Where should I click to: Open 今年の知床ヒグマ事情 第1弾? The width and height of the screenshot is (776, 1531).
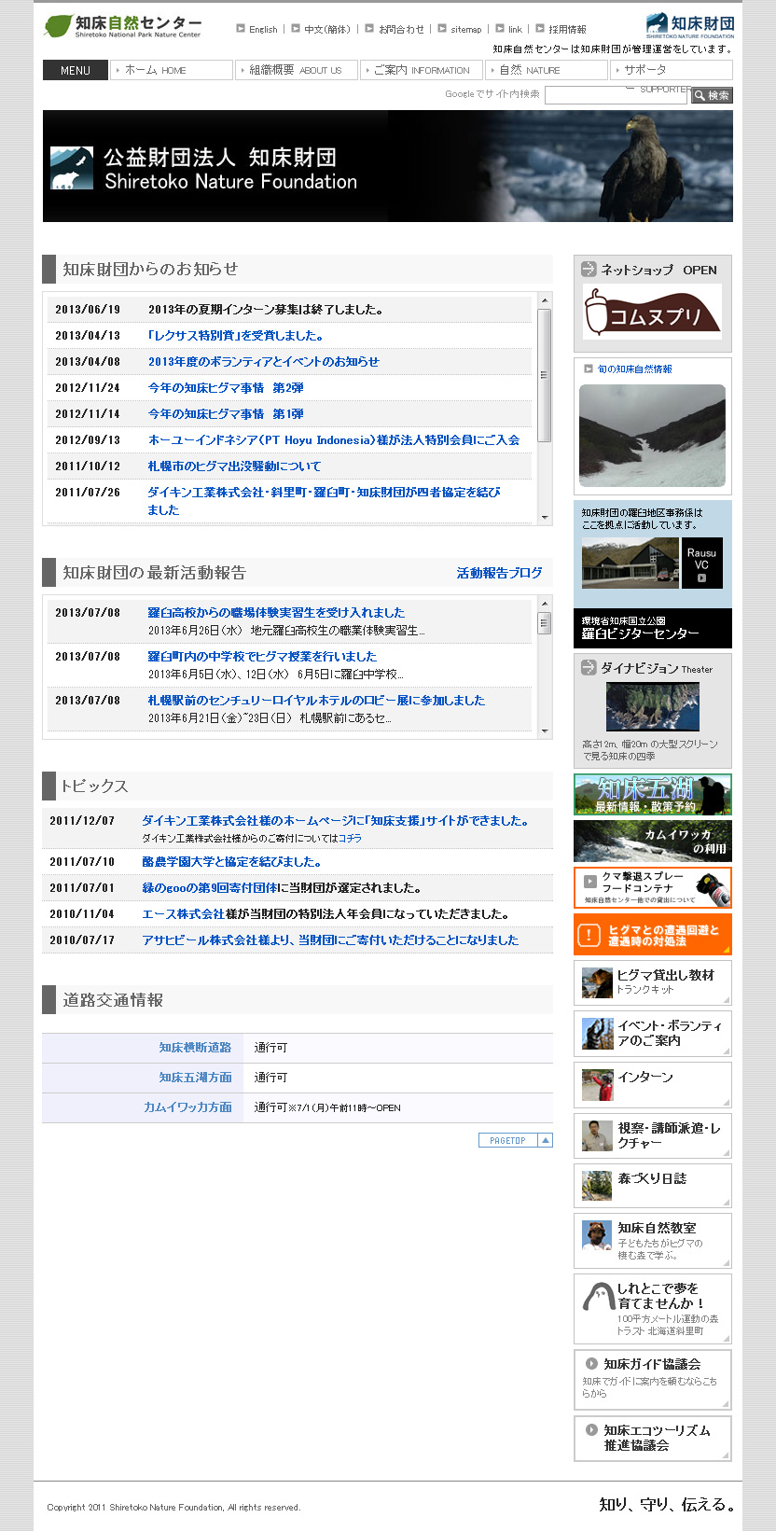pos(226,414)
